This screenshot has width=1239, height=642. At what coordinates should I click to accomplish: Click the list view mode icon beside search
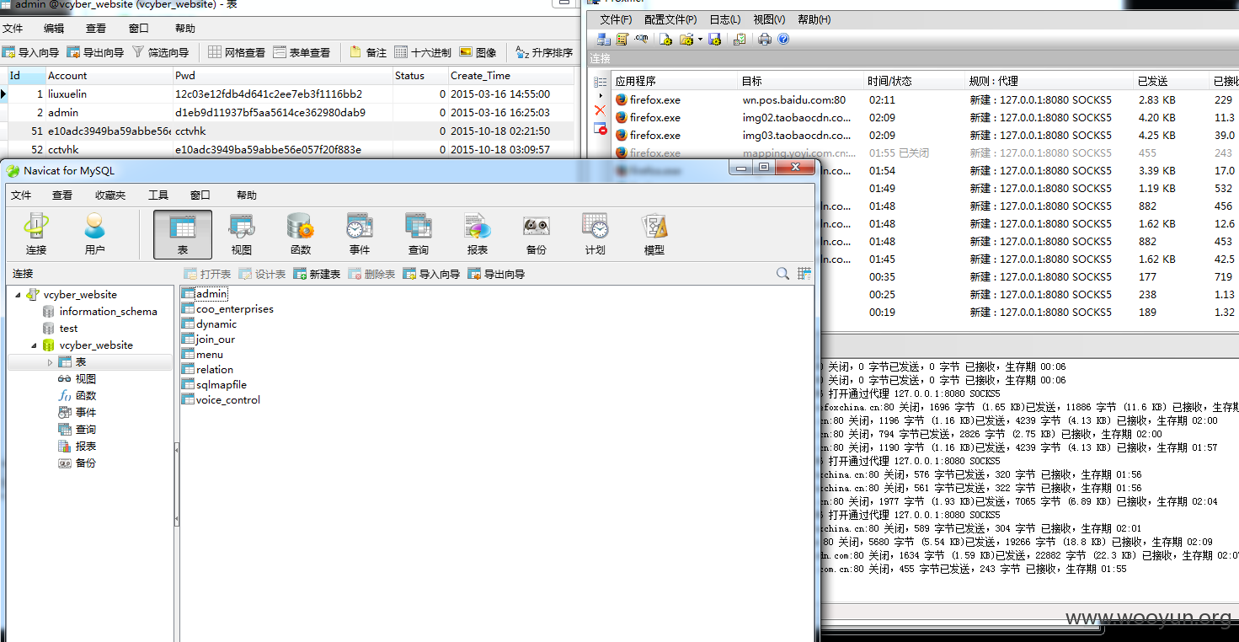(804, 274)
